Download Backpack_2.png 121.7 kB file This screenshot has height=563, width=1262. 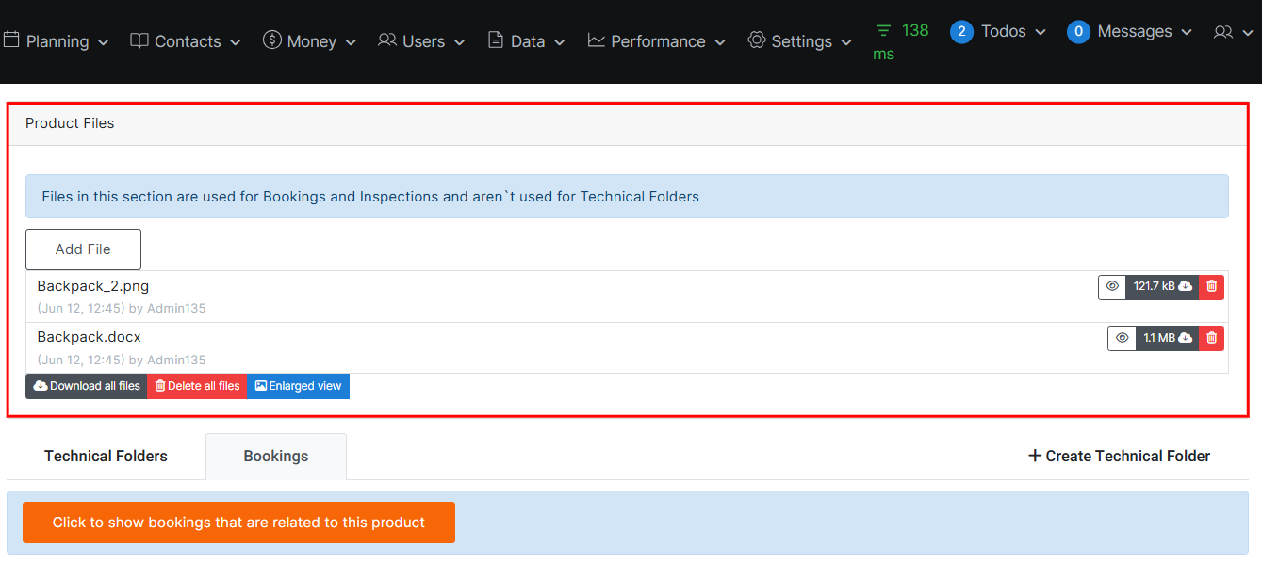tap(1162, 287)
